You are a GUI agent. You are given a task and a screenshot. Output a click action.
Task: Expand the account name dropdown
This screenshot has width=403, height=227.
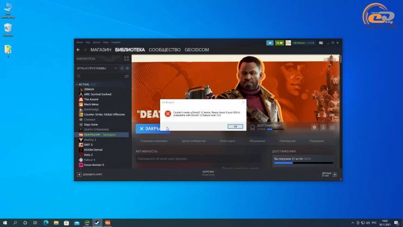[x=303, y=43]
